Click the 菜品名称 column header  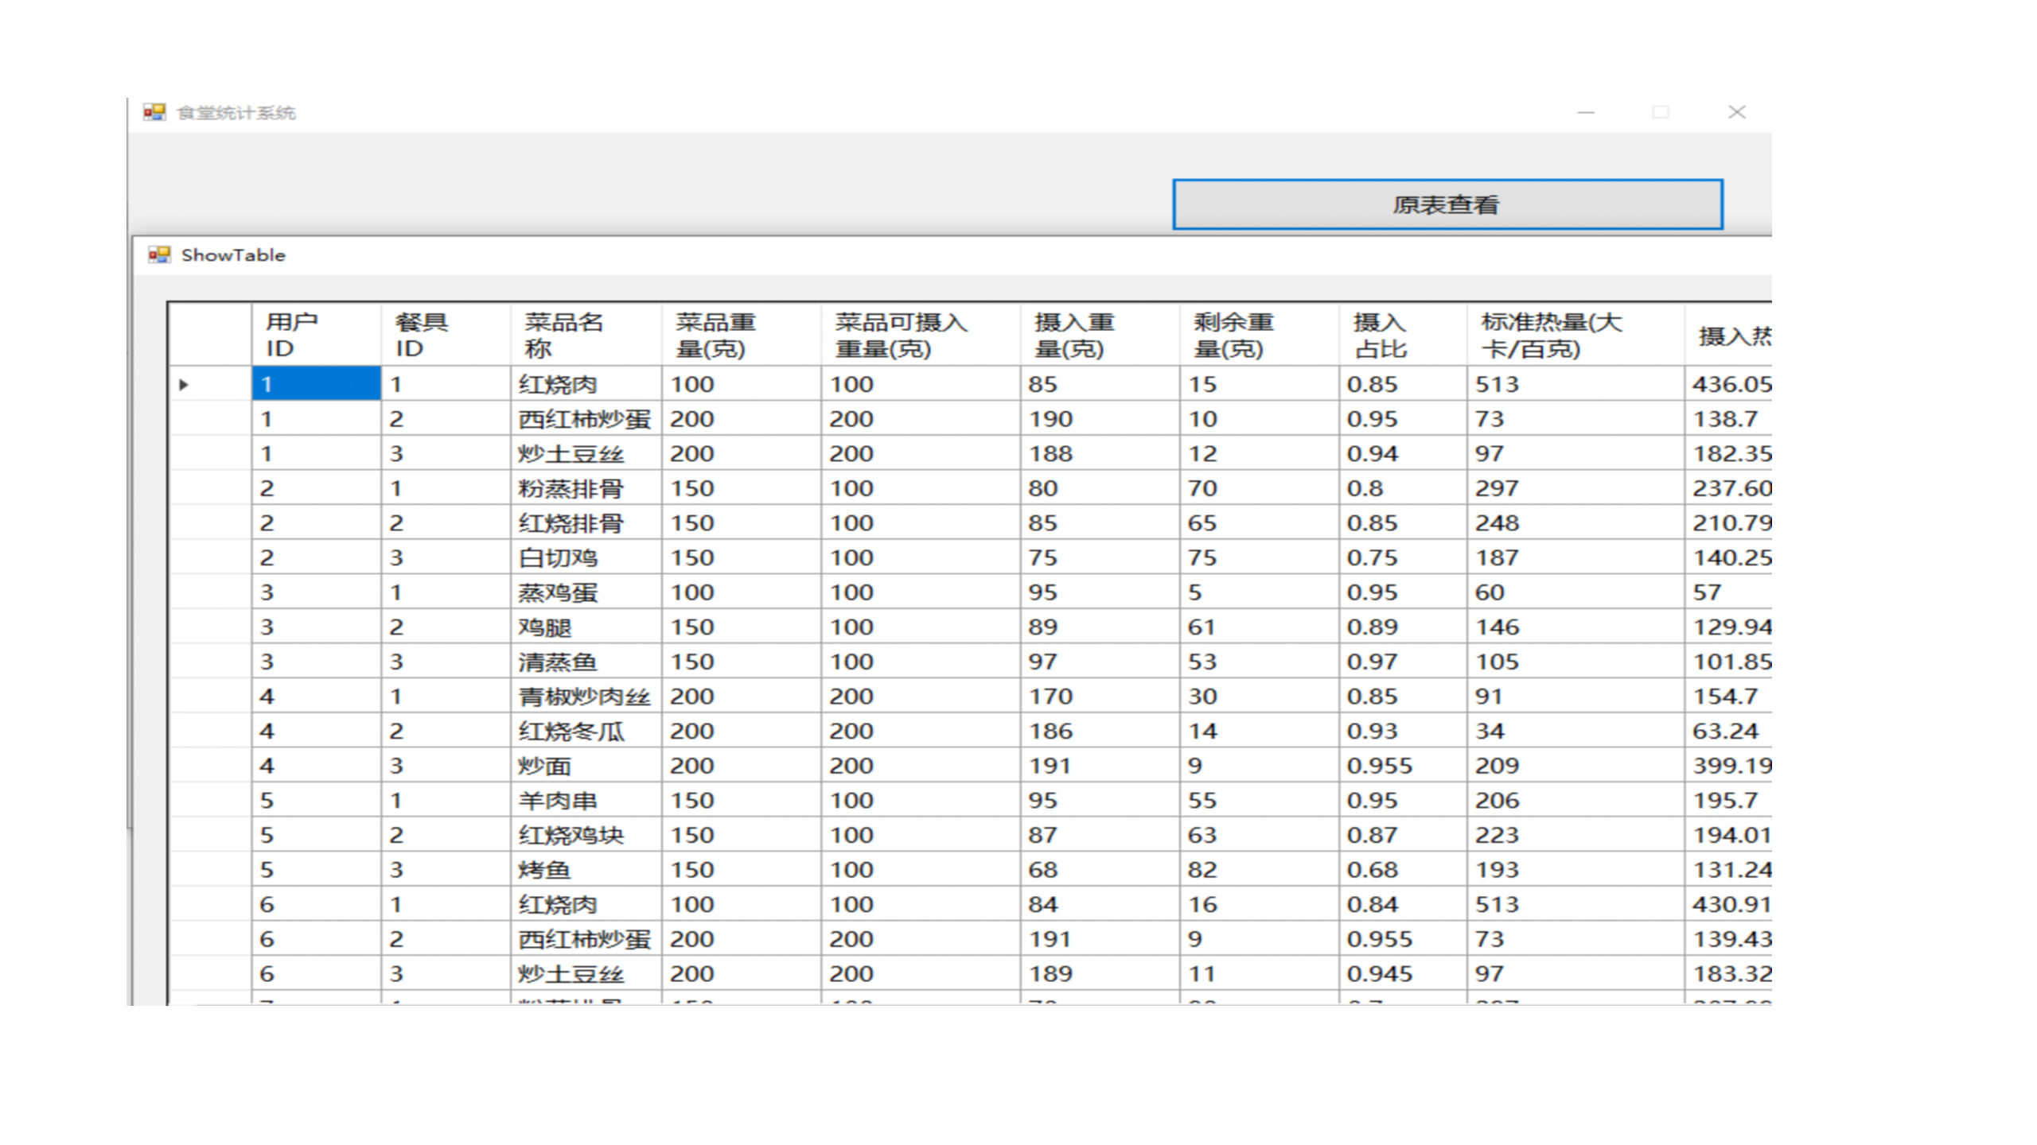point(585,335)
